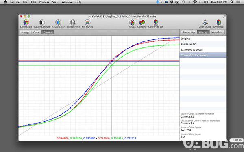Open the Color Space tool
244x152 pixels.
(x=26, y=24)
